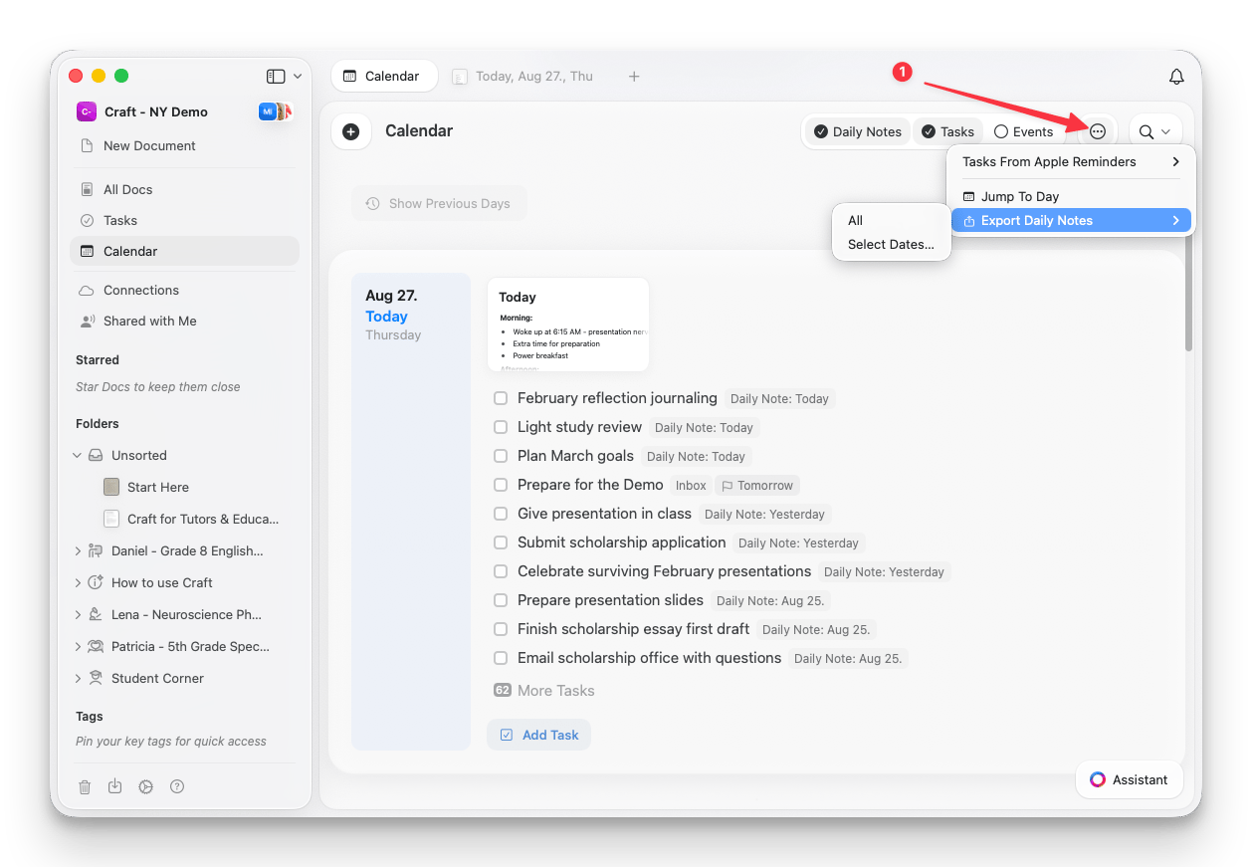1252x867 pixels.
Task: Collapse the Unsorted folder
Action: [78, 455]
